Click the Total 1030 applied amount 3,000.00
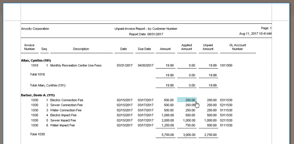 pyautogui.click(x=189, y=135)
